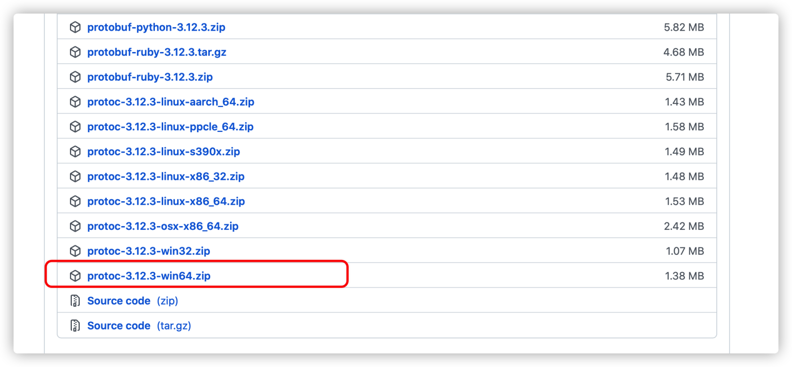
Task: Download protoc-3.12.3-linux-ppcle_64.zip
Action: 170,126
